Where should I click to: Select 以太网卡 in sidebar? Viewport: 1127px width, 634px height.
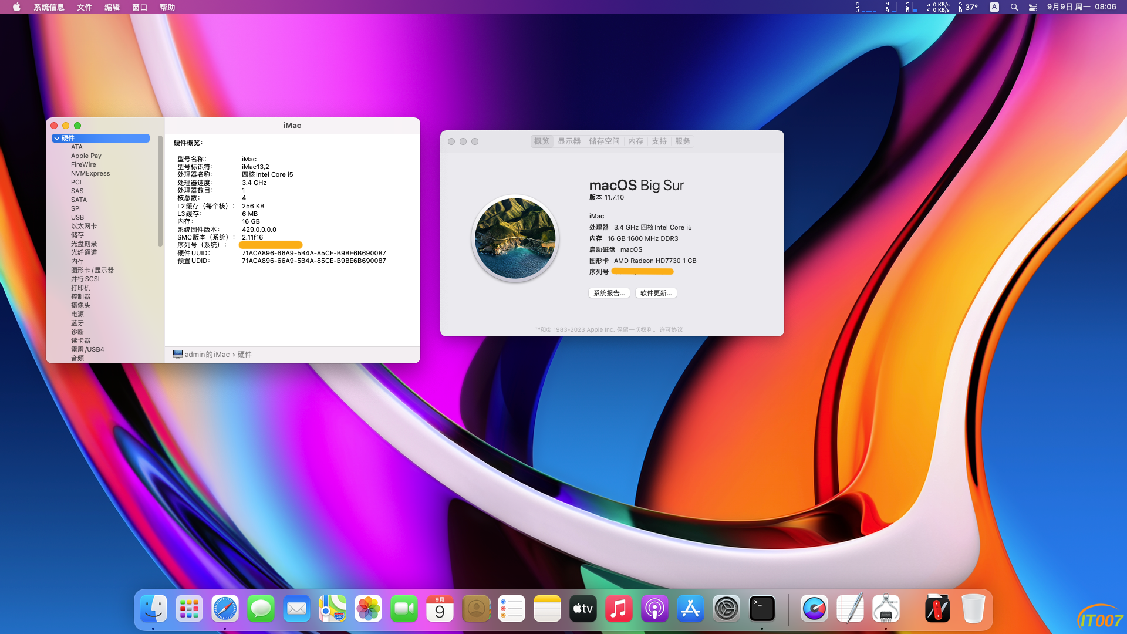click(84, 226)
